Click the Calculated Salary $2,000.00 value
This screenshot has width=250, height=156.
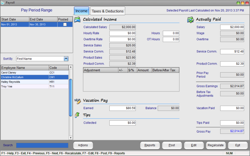[x=122, y=27]
